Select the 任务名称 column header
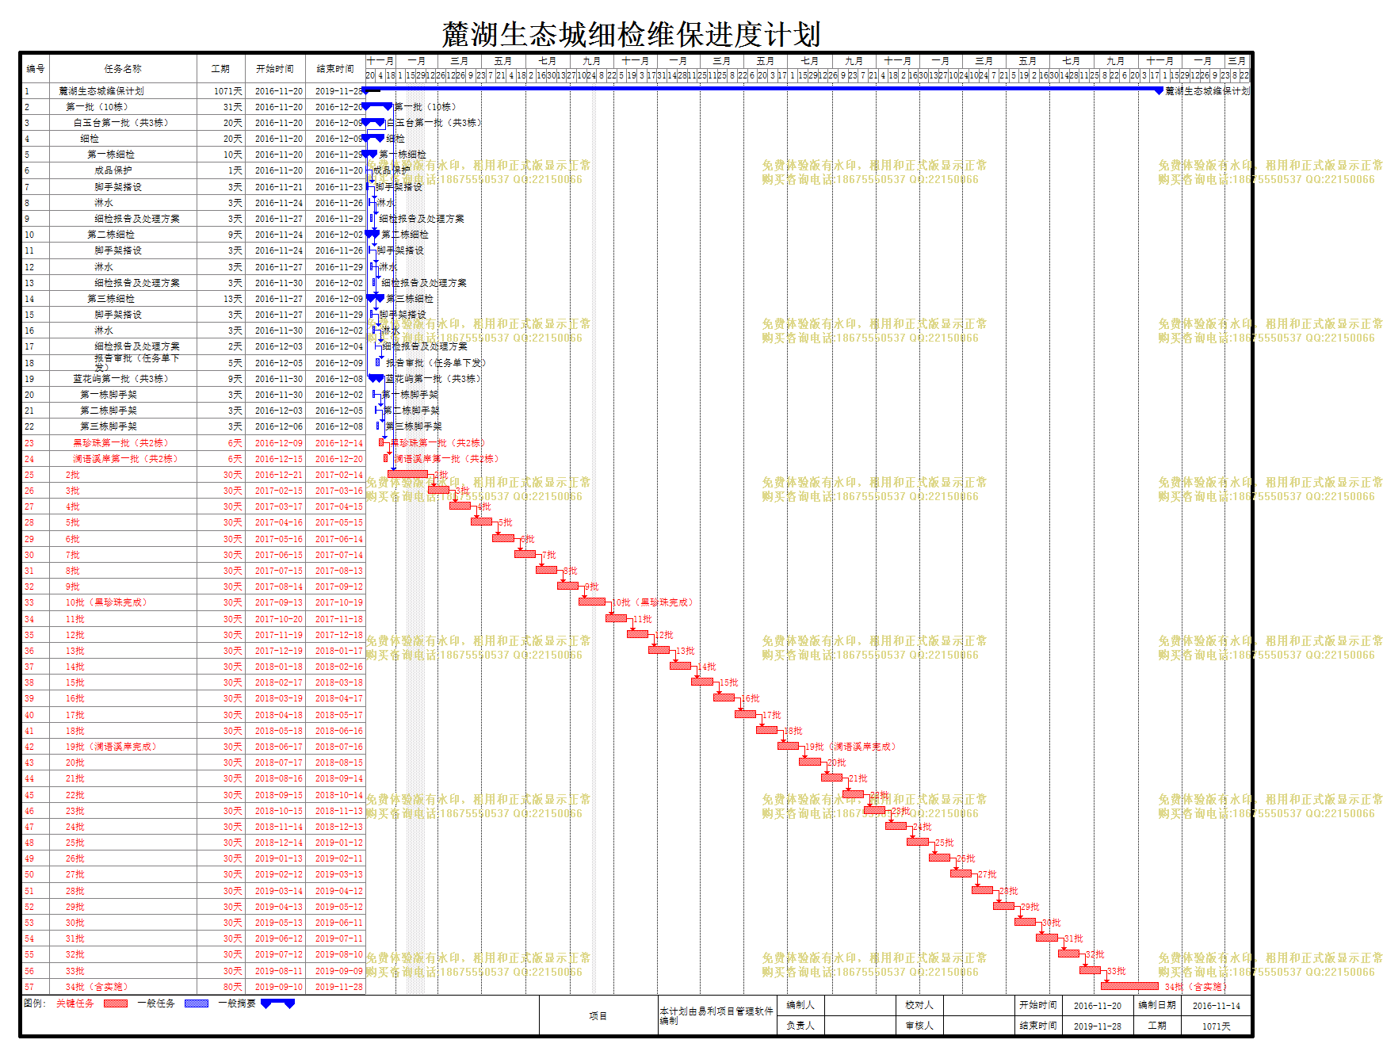Screen dimensions: 1383x1055 tap(123, 69)
